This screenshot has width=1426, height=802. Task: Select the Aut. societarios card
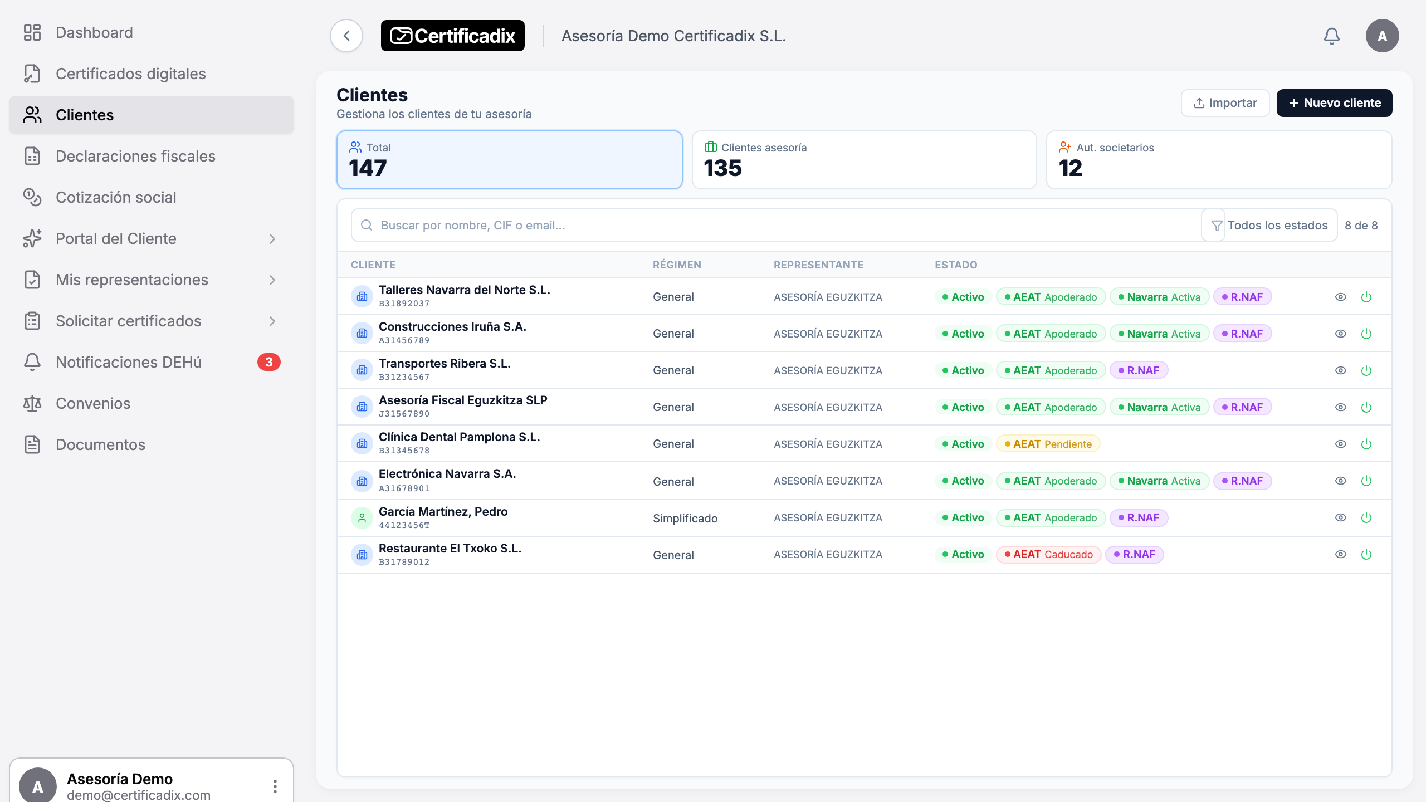click(x=1219, y=160)
